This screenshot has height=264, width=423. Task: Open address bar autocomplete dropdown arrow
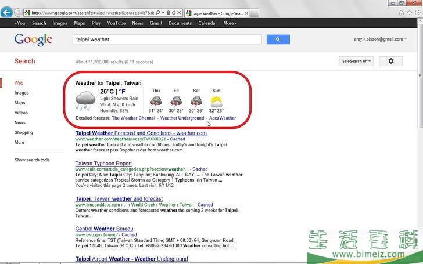[x=163, y=13]
